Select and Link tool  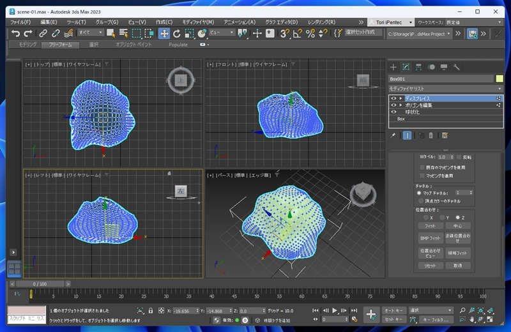(43, 33)
